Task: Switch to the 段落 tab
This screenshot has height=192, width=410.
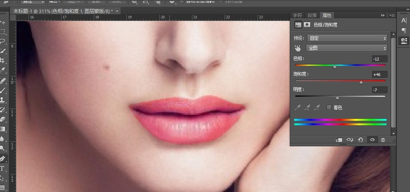Action: point(312,15)
